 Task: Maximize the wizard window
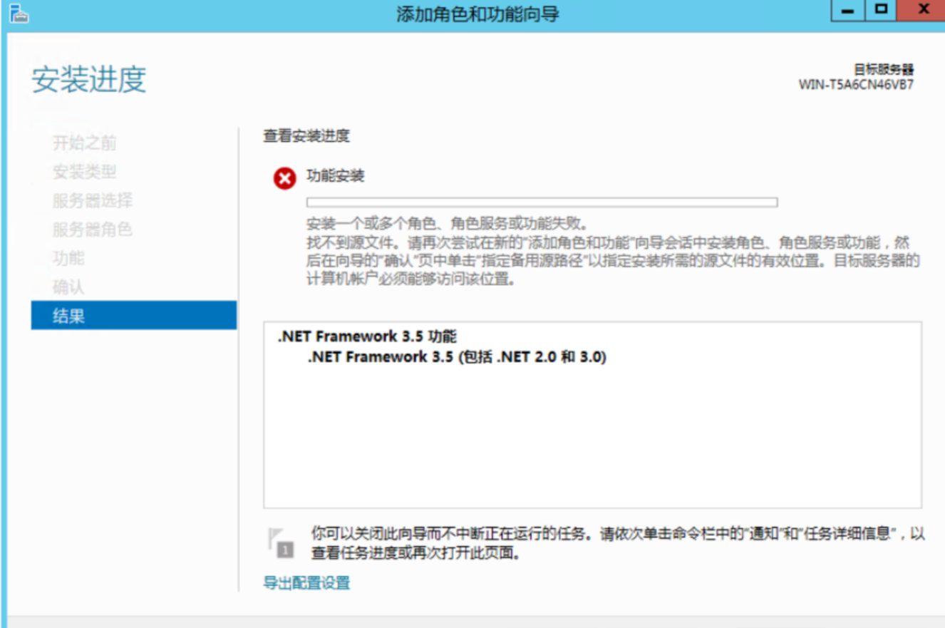tap(882, 11)
